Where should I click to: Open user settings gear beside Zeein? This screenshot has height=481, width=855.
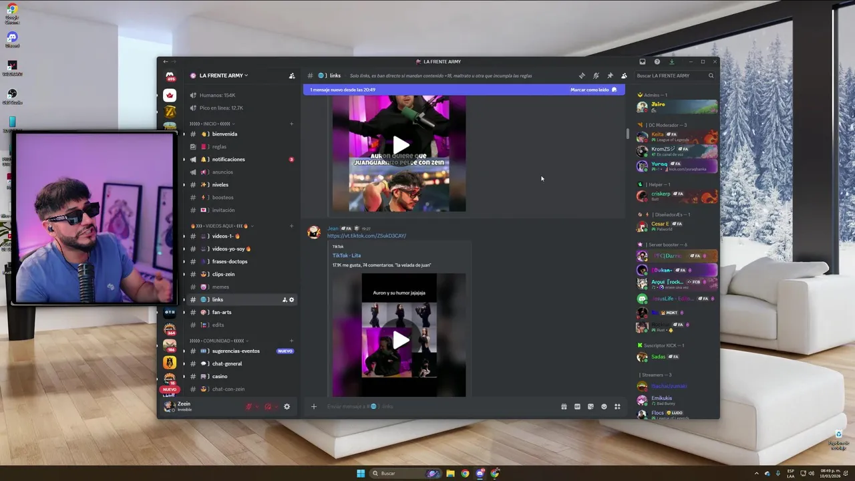pyautogui.click(x=287, y=406)
